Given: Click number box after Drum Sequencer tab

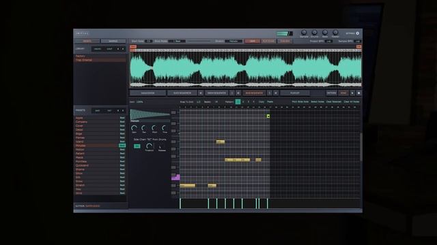Looking at the screenshot, I should pyautogui.click(x=232, y=93).
